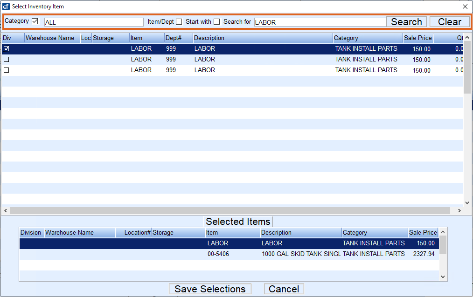Click the Search for field containing LABOR

coord(320,22)
